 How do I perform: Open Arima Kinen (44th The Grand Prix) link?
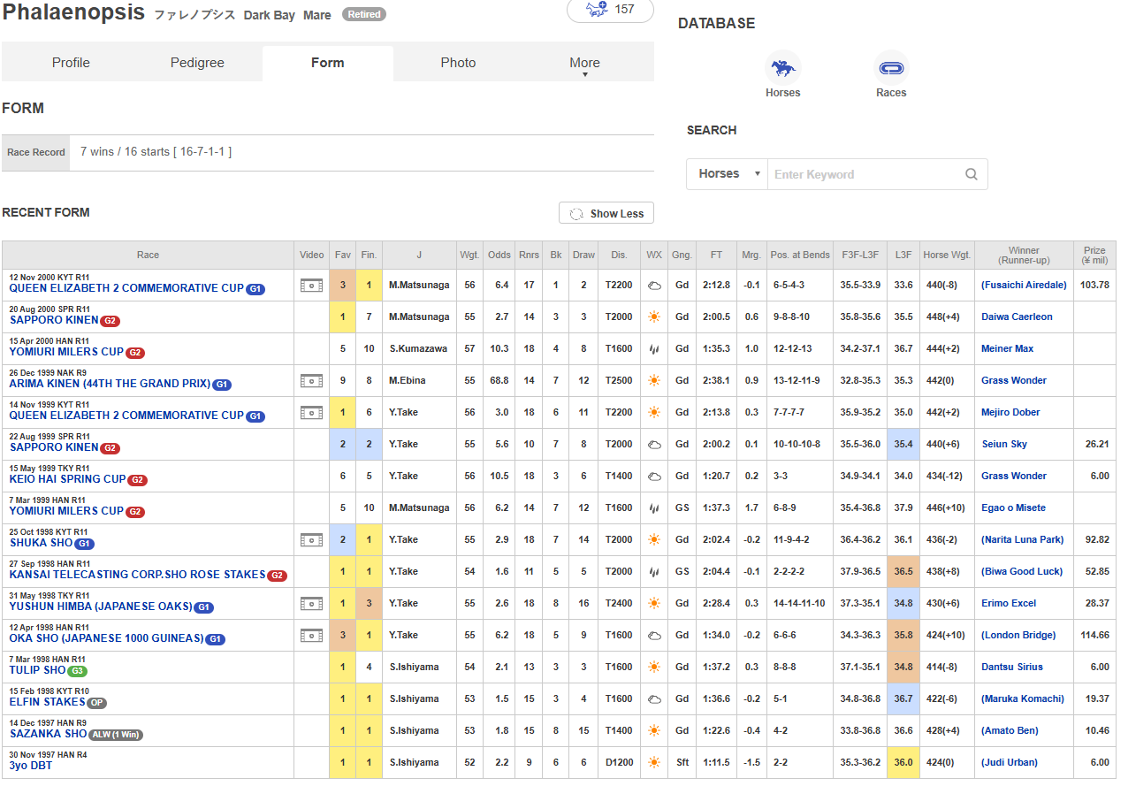point(110,384)
